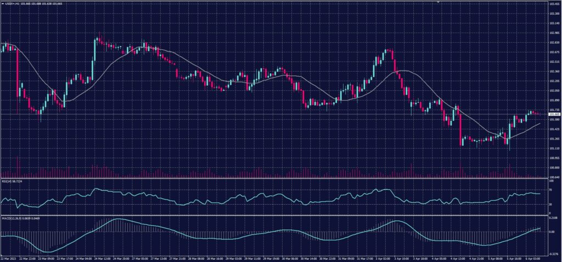This screenshot has width=562, height=262.
Task: Click the chart shift triangle on top edge
Action: click(437, 2)
